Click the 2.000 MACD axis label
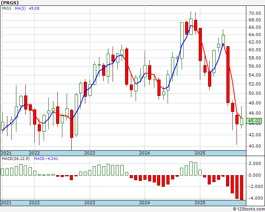 pyautogui.click(x=255, y=164)
